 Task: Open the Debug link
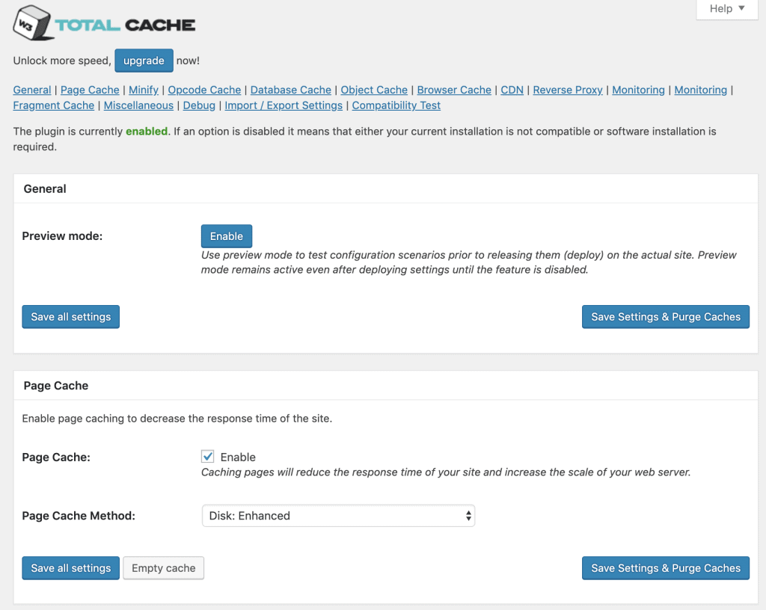tap(199, 105)
